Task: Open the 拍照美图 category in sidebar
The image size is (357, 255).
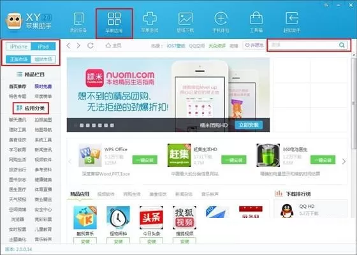Action: (43, 120)
